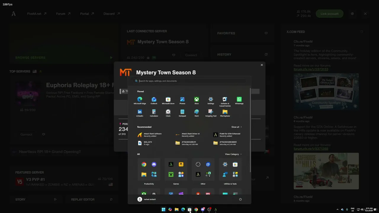
Task: Click Link account in FiveM
Action: click(330, 14)
